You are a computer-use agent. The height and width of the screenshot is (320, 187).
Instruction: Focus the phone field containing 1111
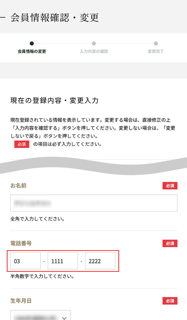[63, 261]
